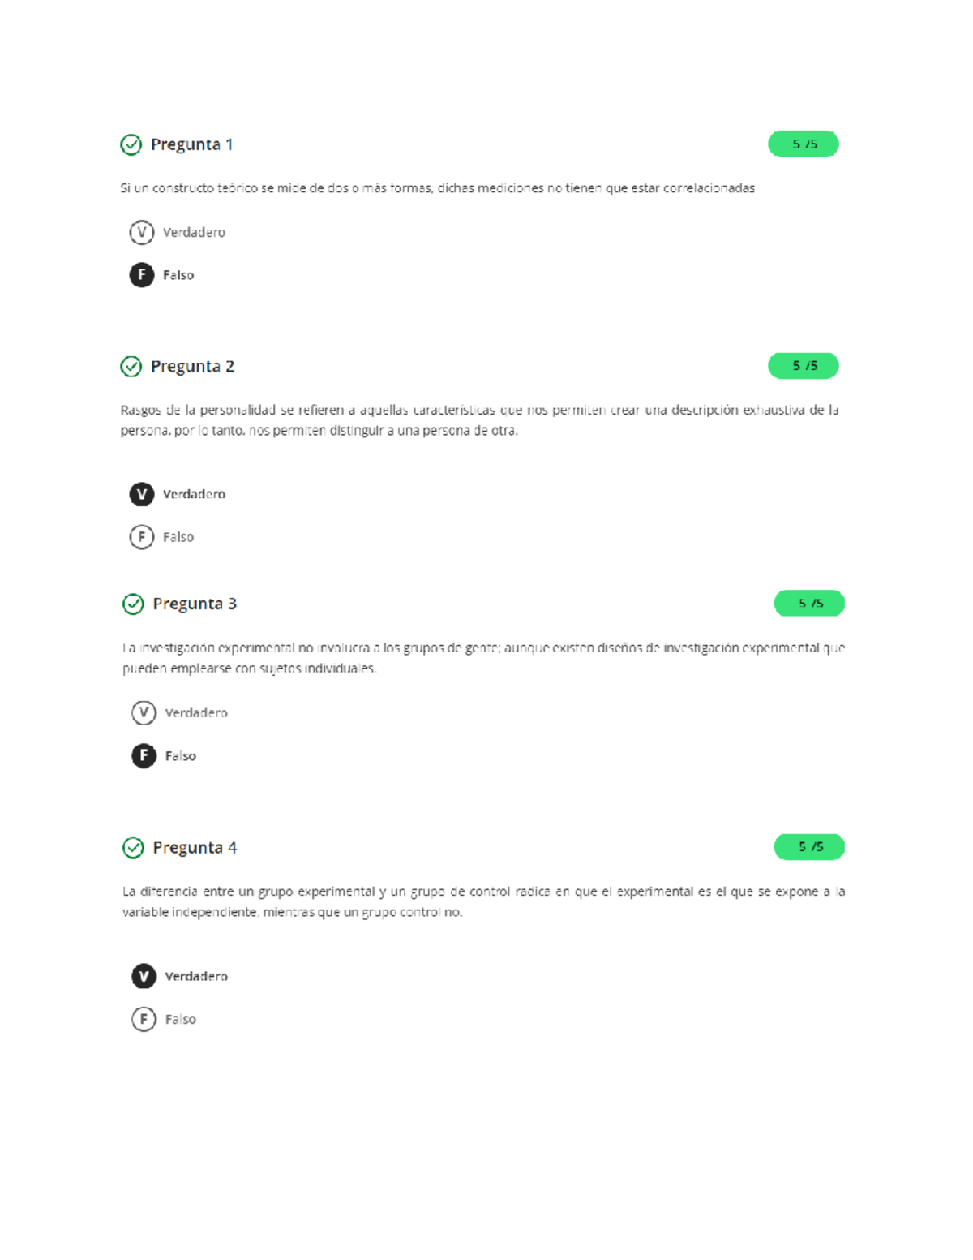This screenshot has height=1260, width=973.
Task: Click the Pregunta 1 heading
Action: (192, 144)
